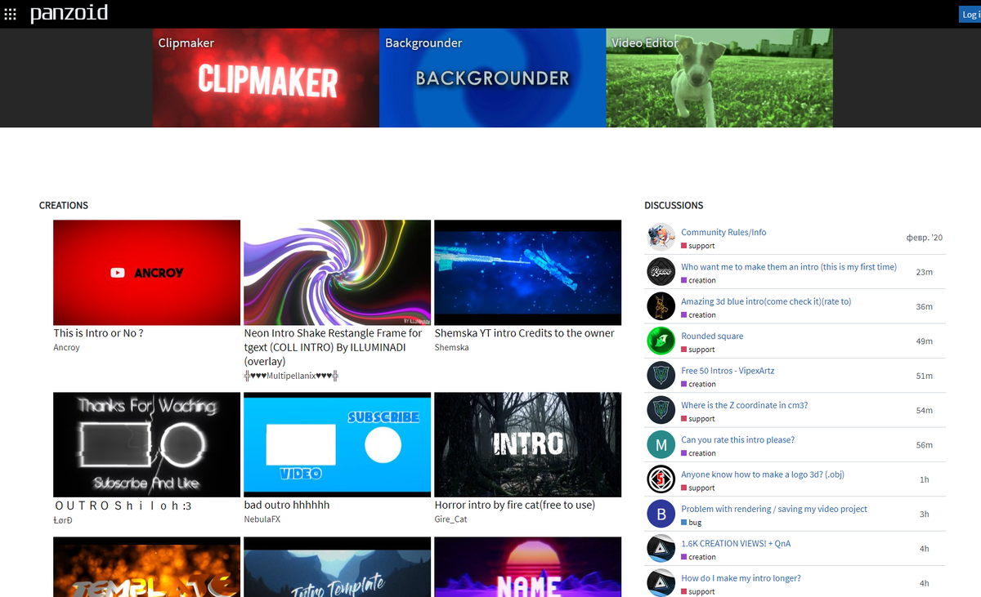The height and width of the screenshot is (597, 981).
Task: Click the avatar beside Community Rules/Info
Action: 661,237
